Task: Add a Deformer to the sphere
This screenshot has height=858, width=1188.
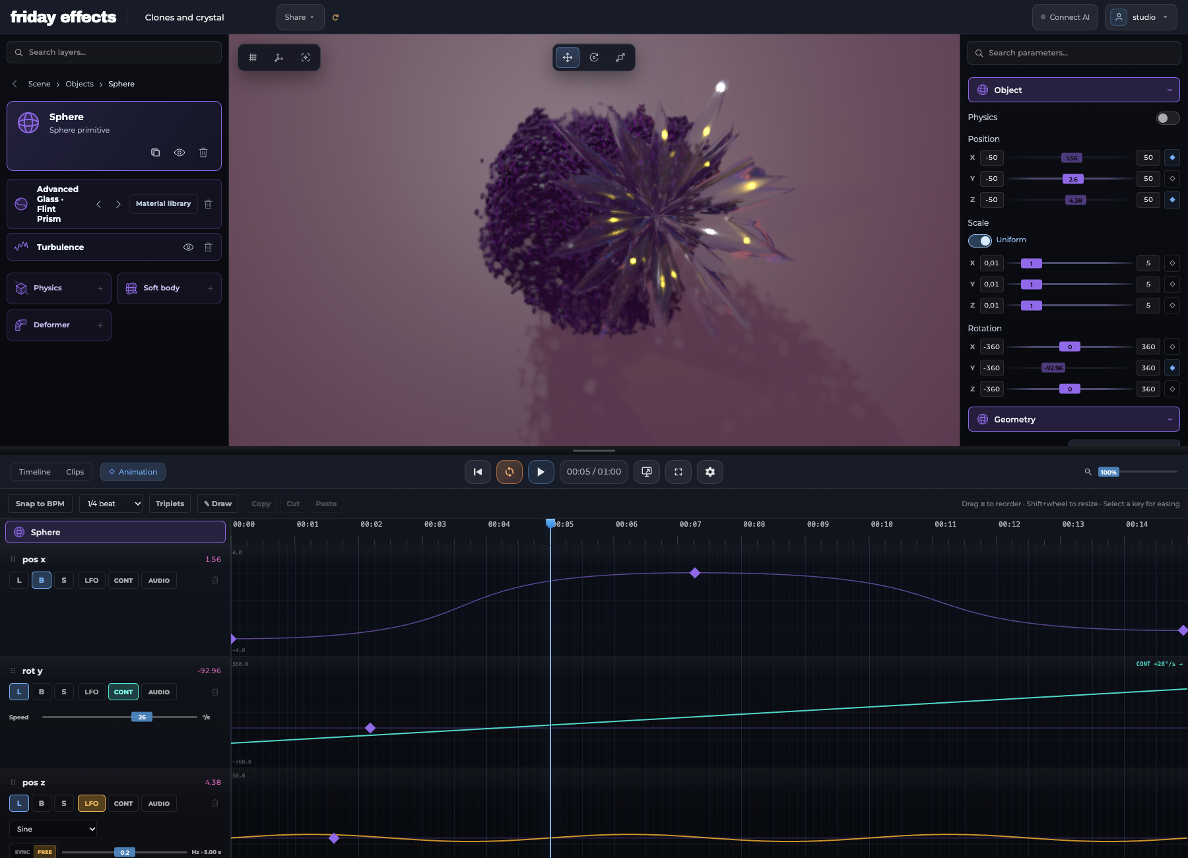Action: (x=59, y=325)
